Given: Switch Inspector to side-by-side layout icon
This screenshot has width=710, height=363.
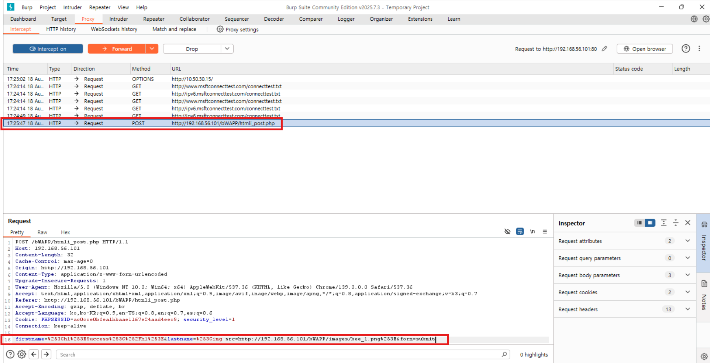Looking at the screenshot, I should (650, 223).
